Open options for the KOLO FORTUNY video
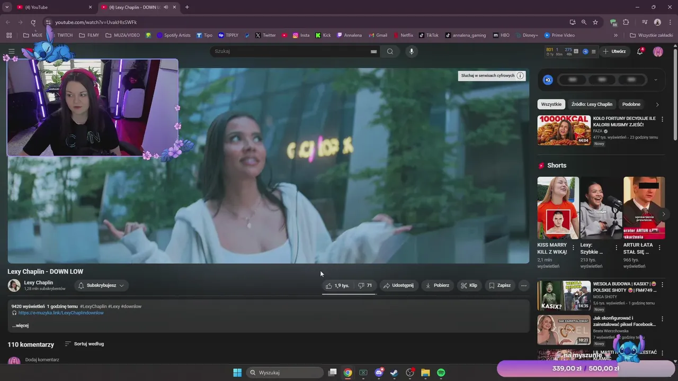Viewport: 678px width, 381px height. coord(662,119)
